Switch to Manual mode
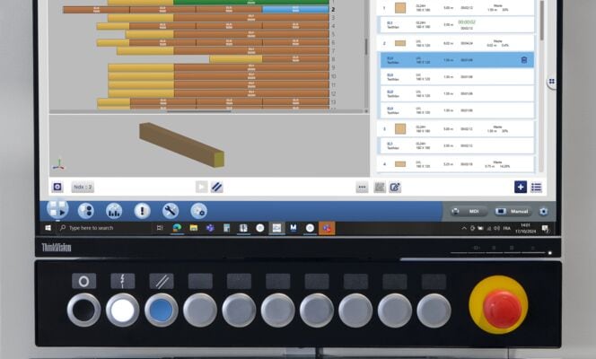This screenshot has height=359, width=596. coord(515,211)
